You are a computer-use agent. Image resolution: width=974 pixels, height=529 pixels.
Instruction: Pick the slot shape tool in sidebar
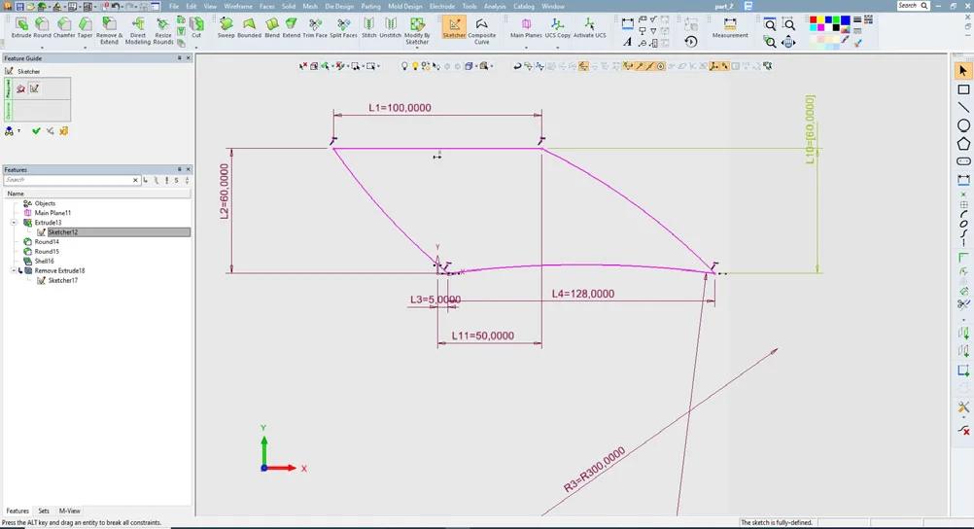tap(963, 161)
